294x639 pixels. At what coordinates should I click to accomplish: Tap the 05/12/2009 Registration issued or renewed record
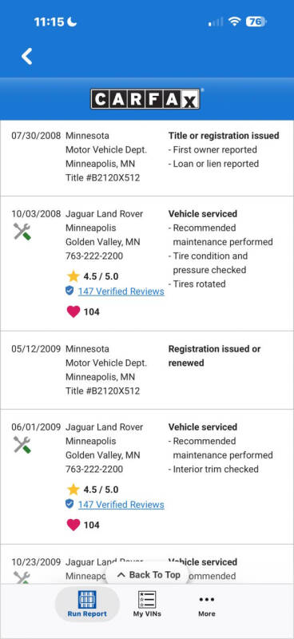(147, 370)
